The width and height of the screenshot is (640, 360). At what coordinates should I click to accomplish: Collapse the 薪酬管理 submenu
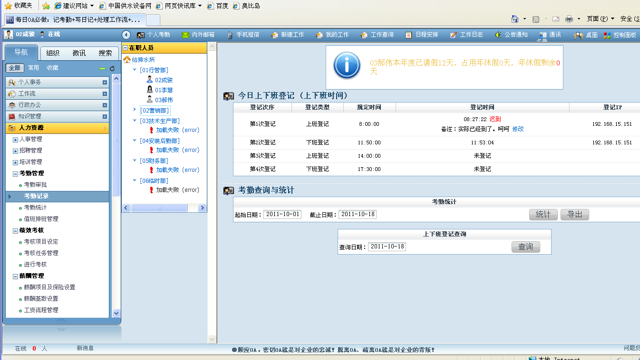(x=15, y=276)
